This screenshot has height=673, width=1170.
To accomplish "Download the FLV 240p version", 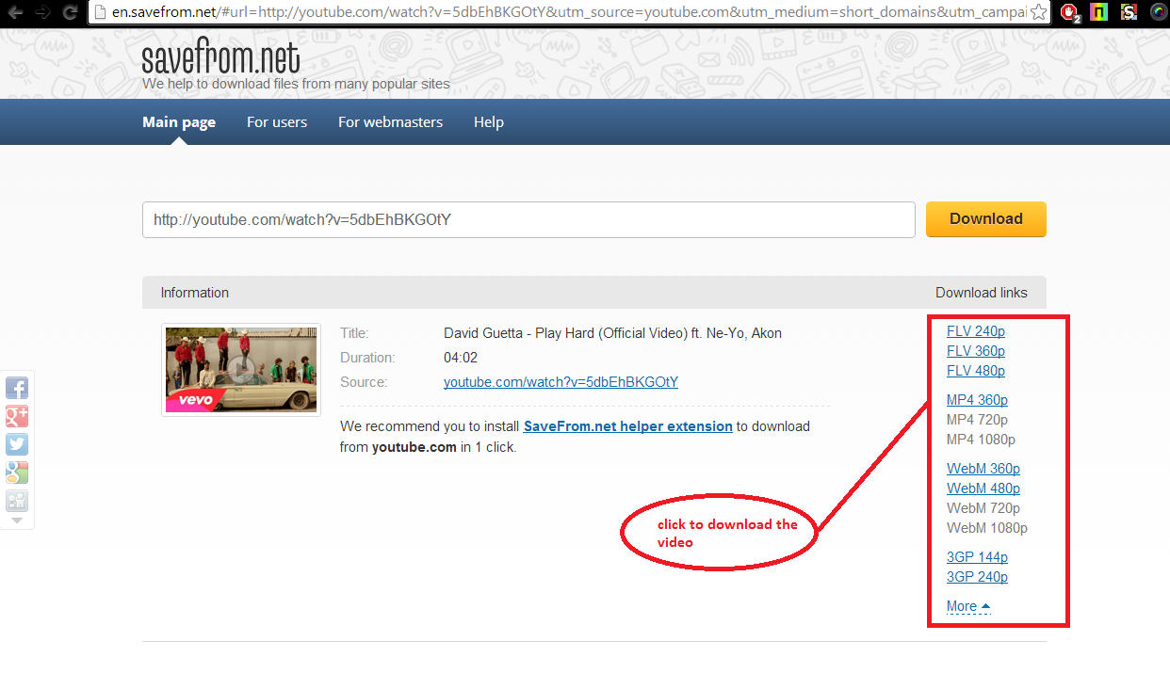I will coord(976,331).
